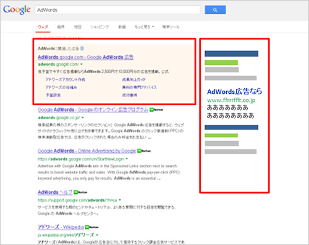Image resolution: width=309 pixels, height=245 pixels.
Task: Open sitelink アドワーズアカウント作成
Action: pos(66,80)
